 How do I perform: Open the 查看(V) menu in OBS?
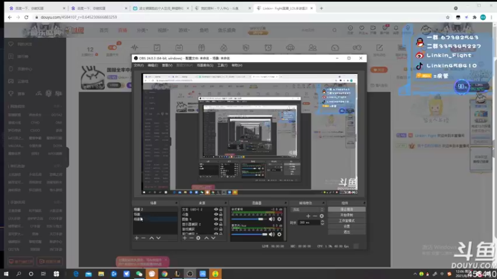coord(167,65)
